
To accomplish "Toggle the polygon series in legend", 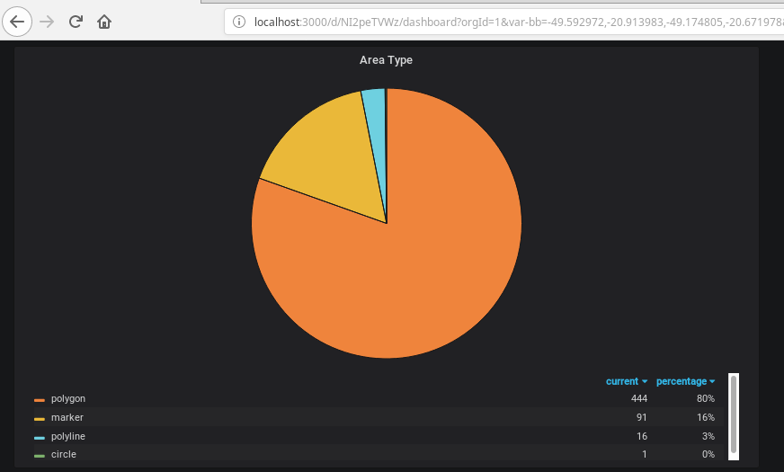I will coord(68,398).
